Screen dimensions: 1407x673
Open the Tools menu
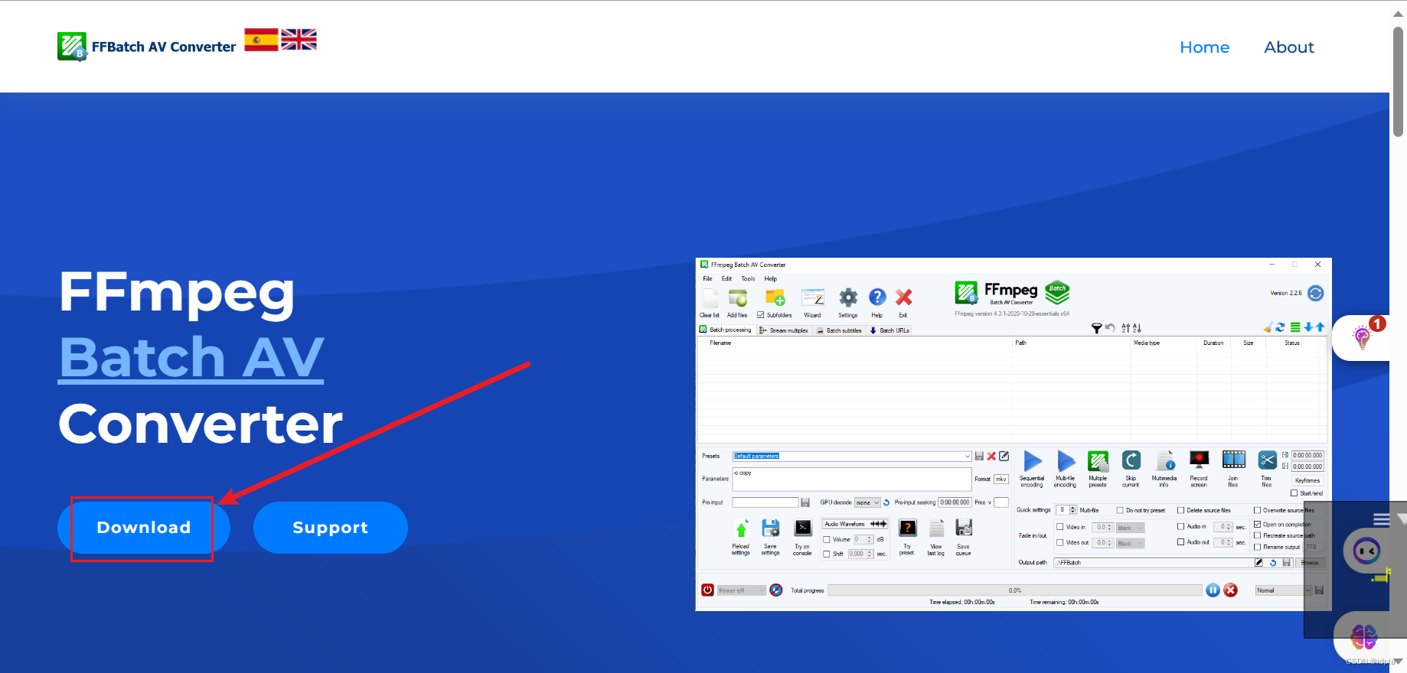[x=748, y=278]
